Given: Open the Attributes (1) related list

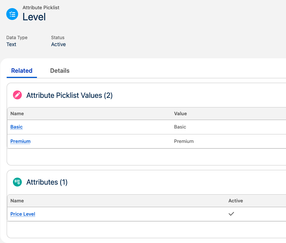Looking at the screenshot, I should 47,182.
